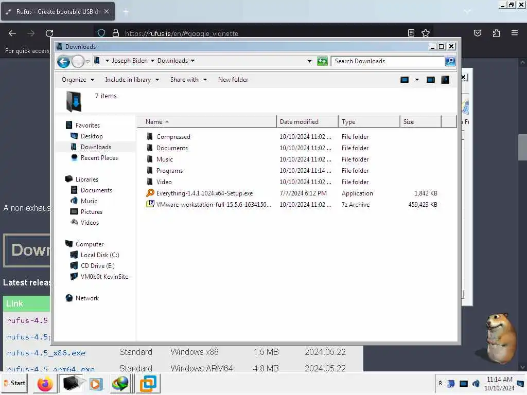Select Pictures library in sidebar
Image resolution: width=527 pixels, height=395 pixels.
pyautogui.click(x=86, y=211)
